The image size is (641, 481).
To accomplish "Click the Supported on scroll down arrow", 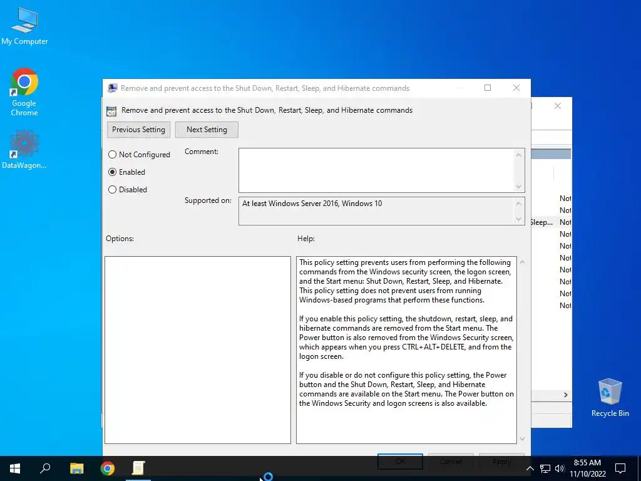I will (519, 219).
